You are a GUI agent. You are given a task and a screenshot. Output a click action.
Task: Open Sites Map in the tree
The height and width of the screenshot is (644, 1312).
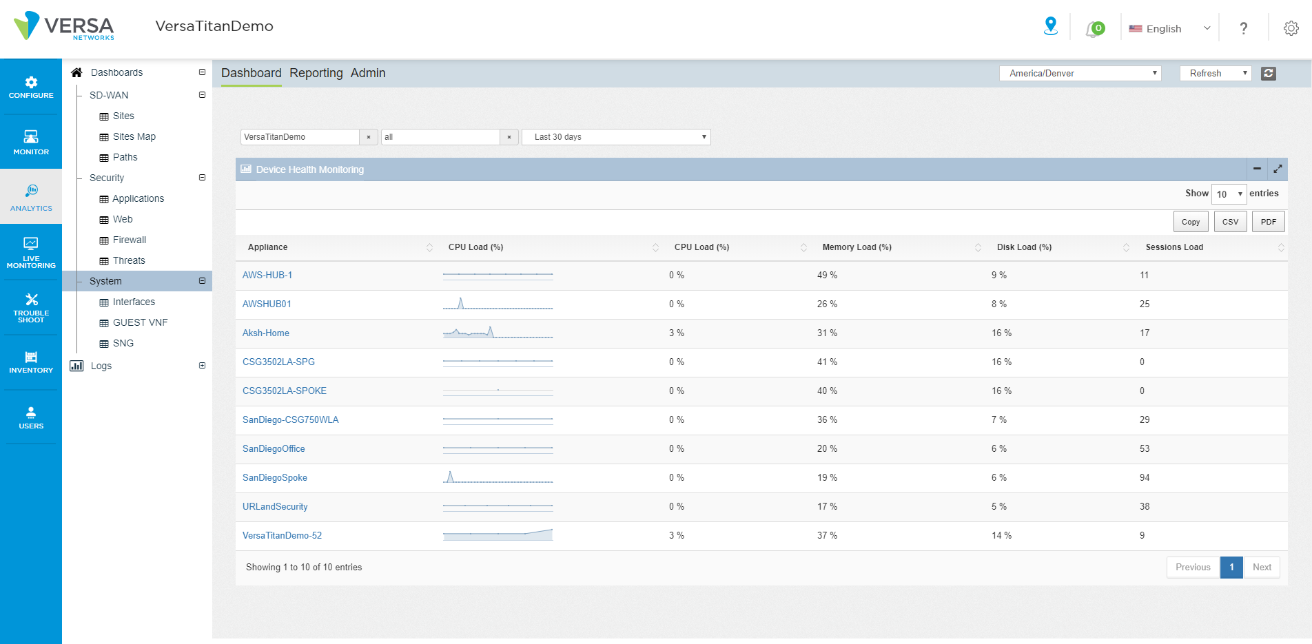coord(134,136)
